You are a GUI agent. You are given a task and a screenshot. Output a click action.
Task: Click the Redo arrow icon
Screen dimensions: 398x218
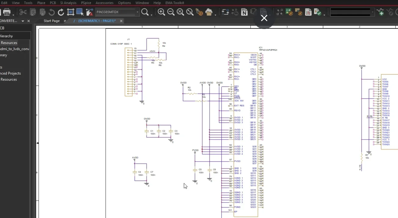tap(61, 12)
